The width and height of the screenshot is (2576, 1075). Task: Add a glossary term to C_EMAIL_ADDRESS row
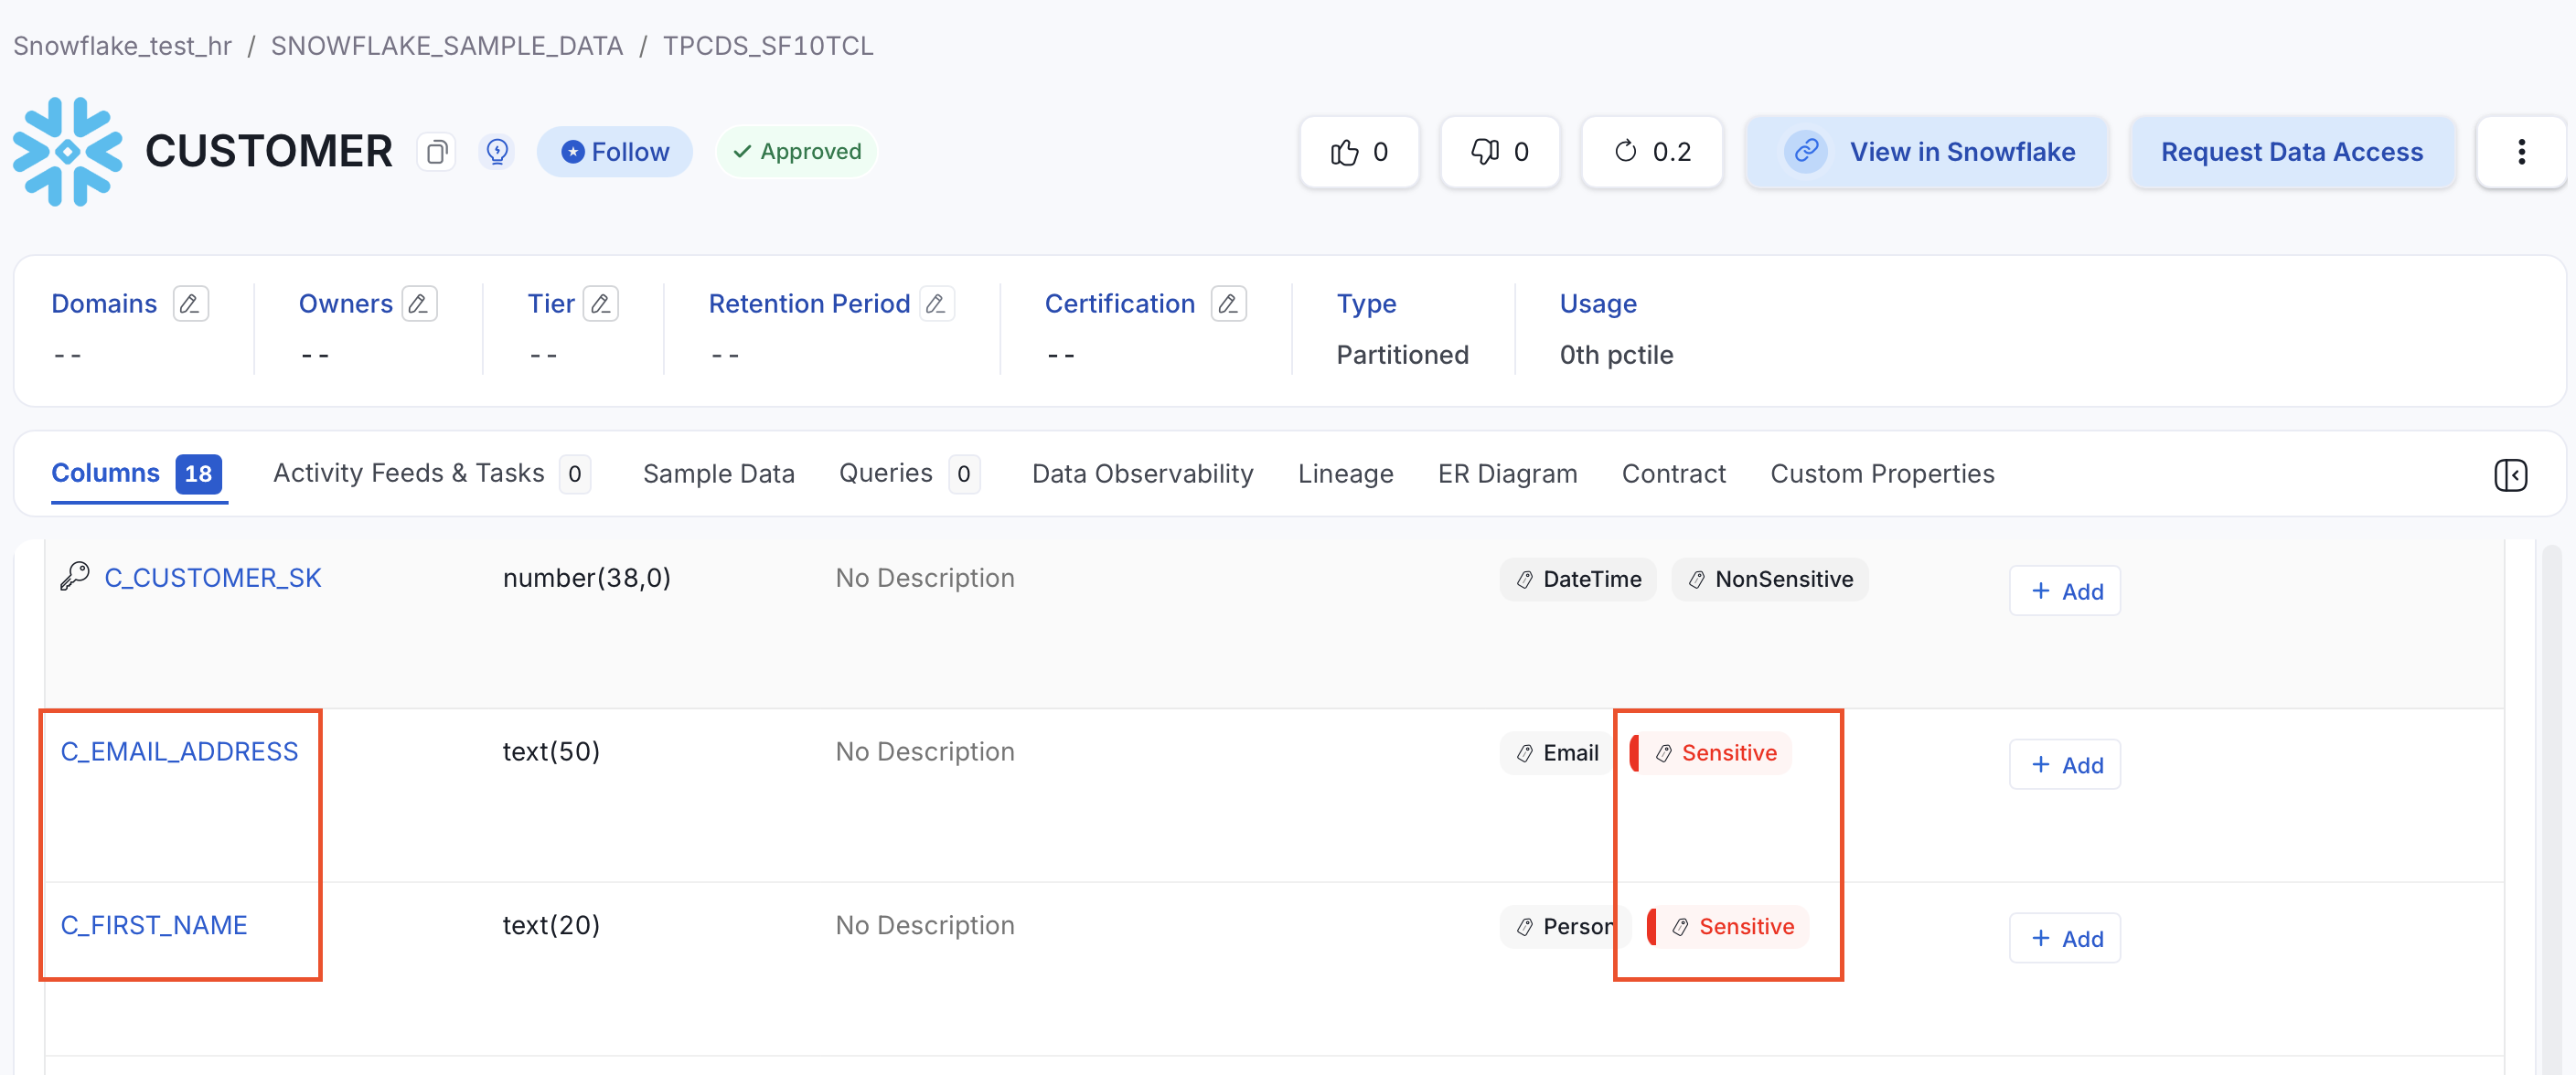(2065, 765)
